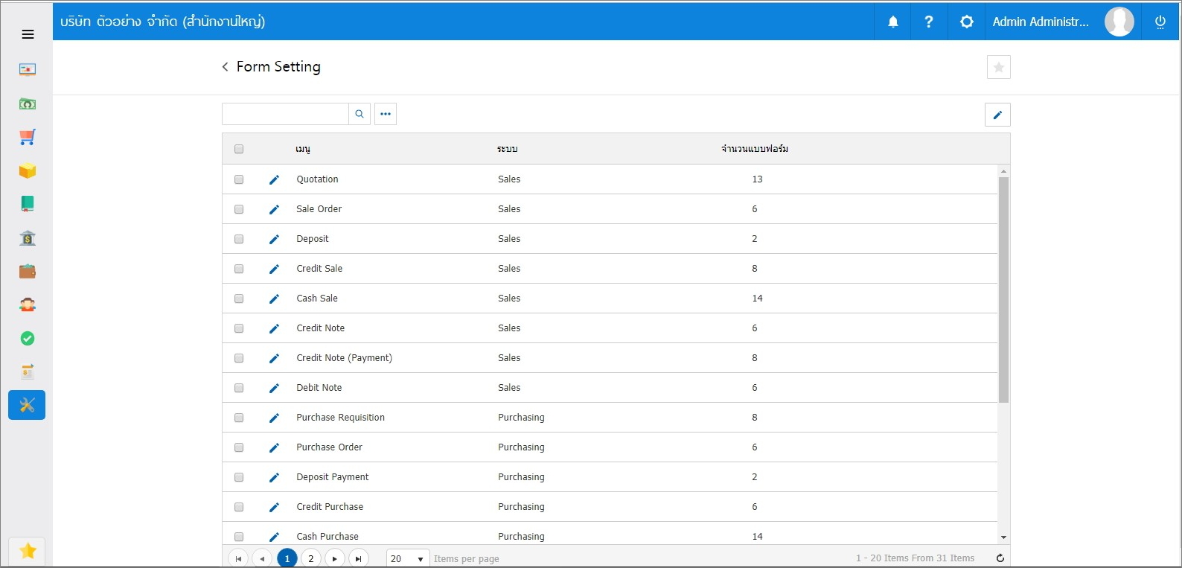Image resolution: width=1182 pixels, height=568 pixels.
Task: Check the Deposit row checkbox
Action: [x=239, y=239]
